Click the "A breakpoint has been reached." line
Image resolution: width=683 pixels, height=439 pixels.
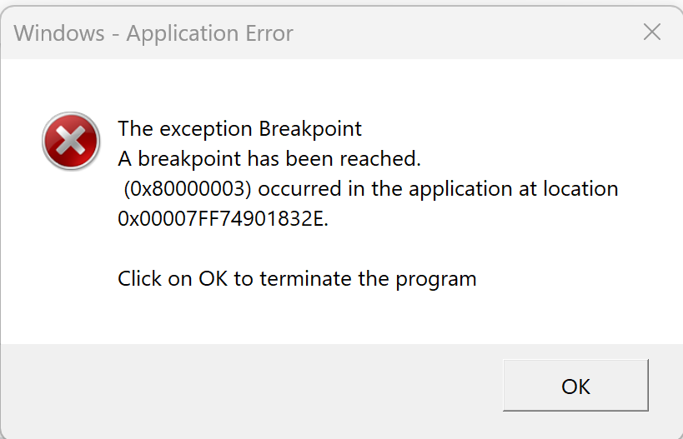pyautogui.click(x=269, y=158)
